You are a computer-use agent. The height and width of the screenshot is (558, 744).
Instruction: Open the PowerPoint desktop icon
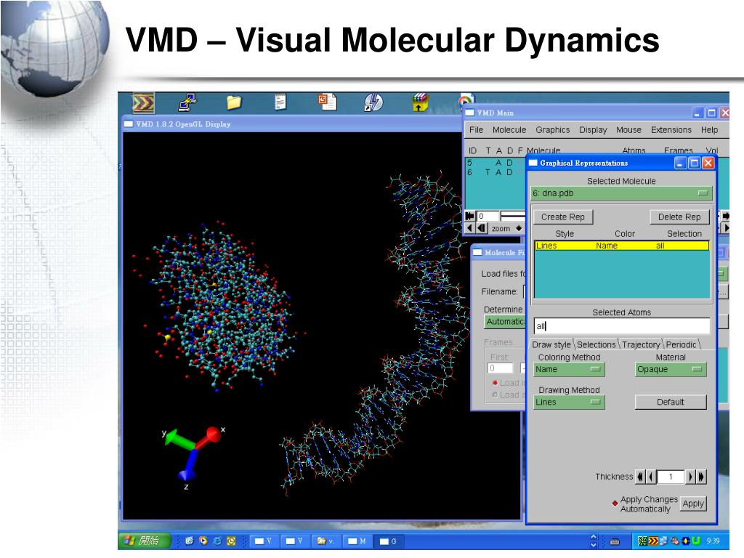point(328,102)
